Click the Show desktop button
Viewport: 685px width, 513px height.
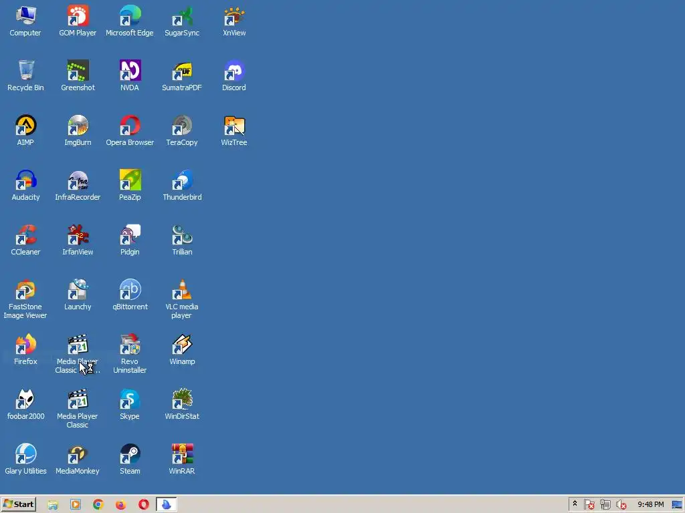677,505
